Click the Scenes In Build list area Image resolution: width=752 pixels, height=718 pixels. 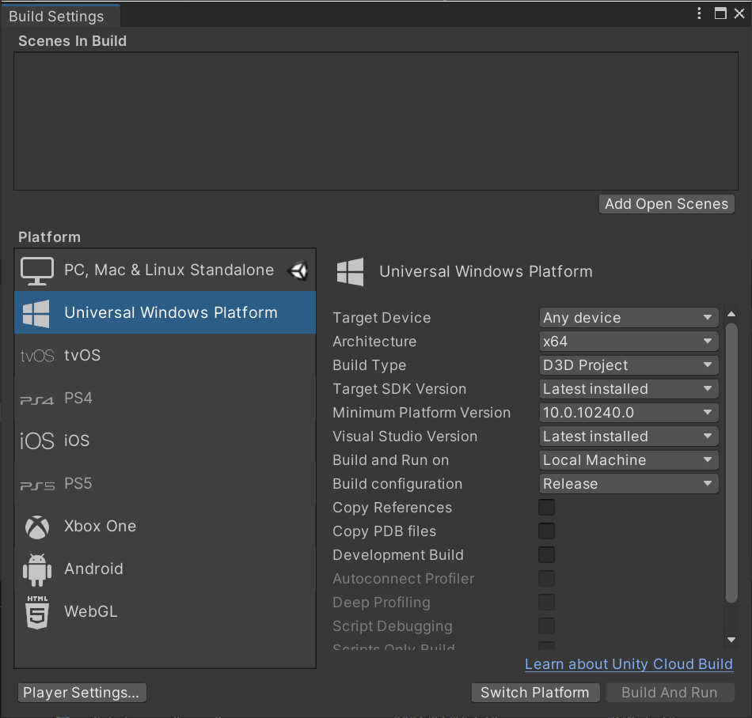[x=376, y=121]
